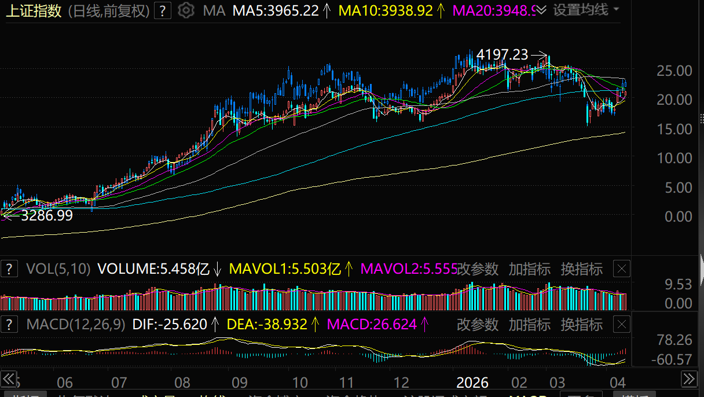Click 加指标 in the VOL panel
704x397 pixels.
(529, 269)
